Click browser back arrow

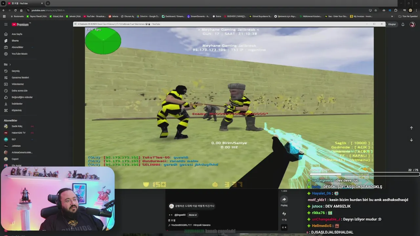[x=4, y=10]
